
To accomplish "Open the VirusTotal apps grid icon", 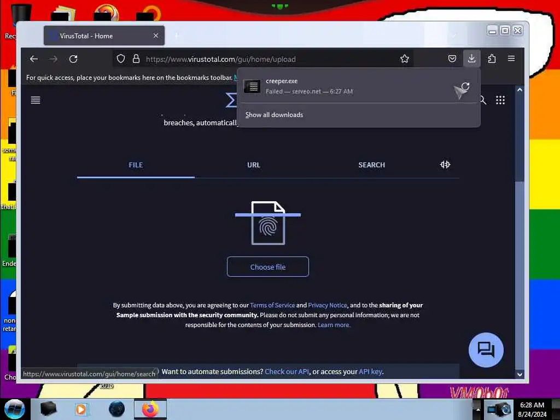I will [500, 100].
